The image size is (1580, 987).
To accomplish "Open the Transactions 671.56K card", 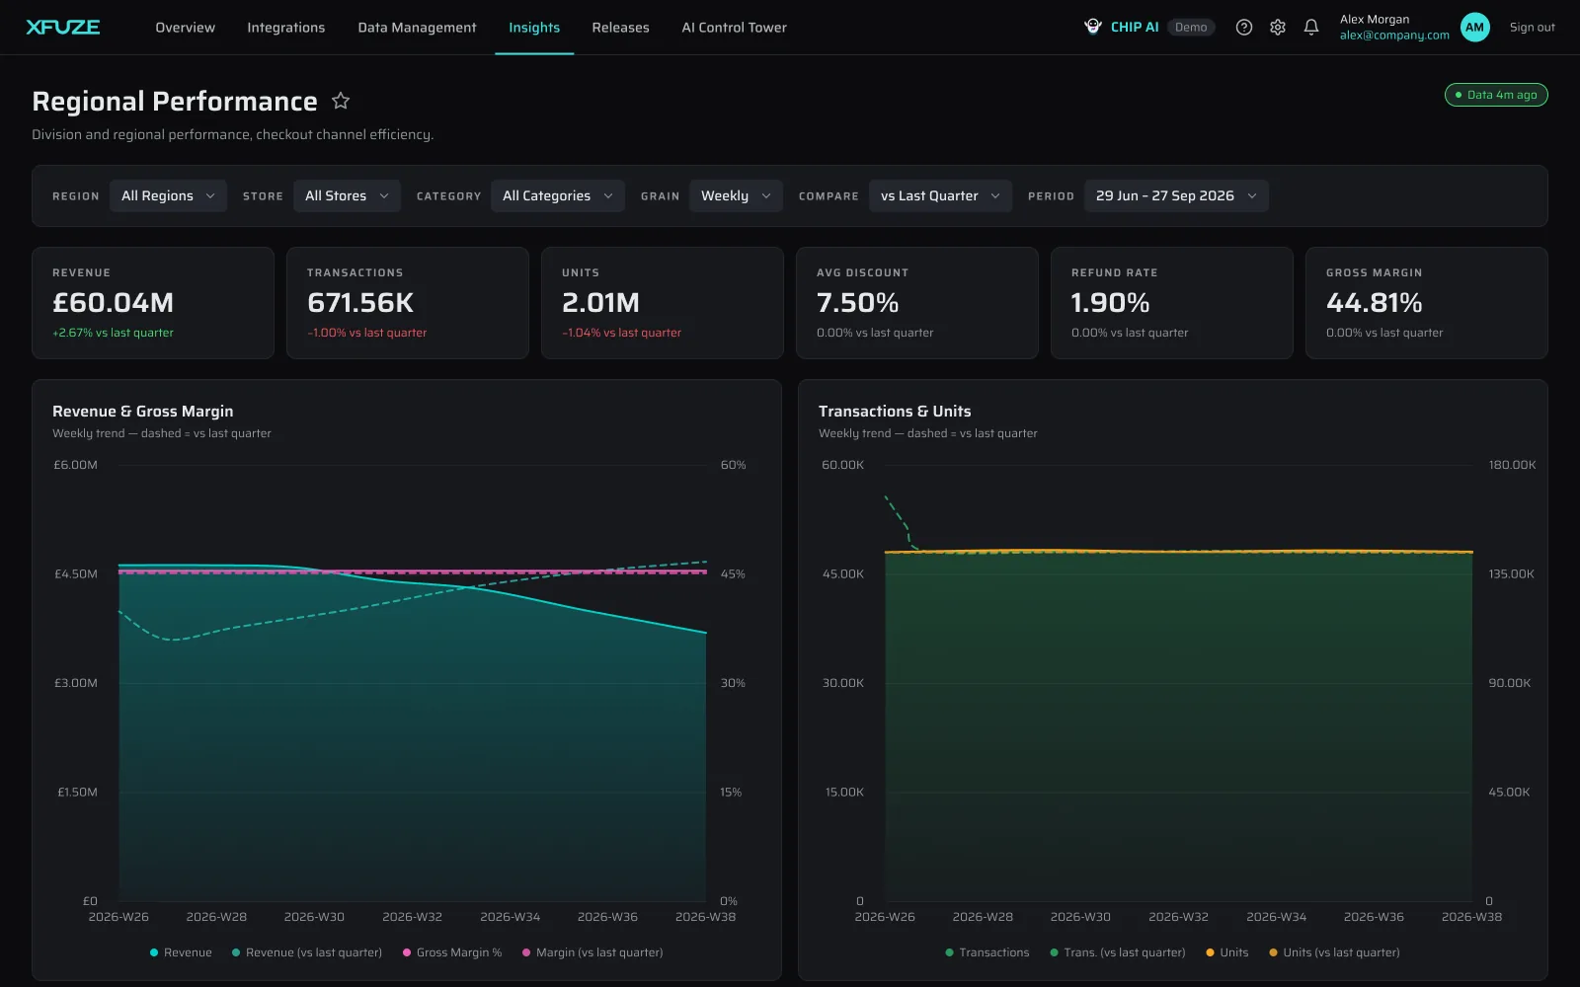I will (x=408, y=303).
